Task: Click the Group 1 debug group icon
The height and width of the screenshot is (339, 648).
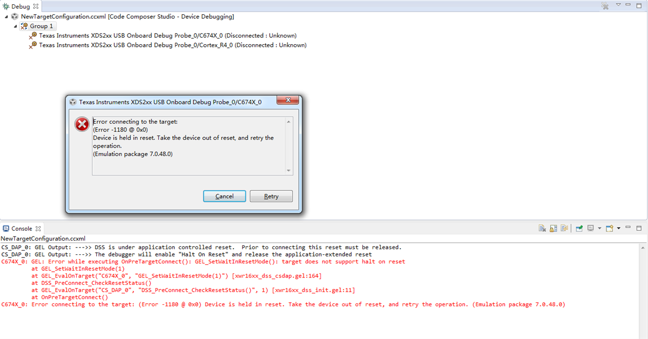Action: (x=24, y=26)
